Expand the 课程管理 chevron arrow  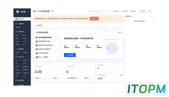coord(28,31)
